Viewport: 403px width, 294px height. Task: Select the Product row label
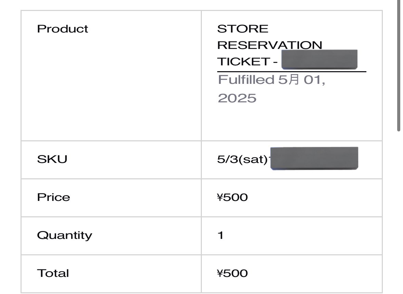click(62, 29)
